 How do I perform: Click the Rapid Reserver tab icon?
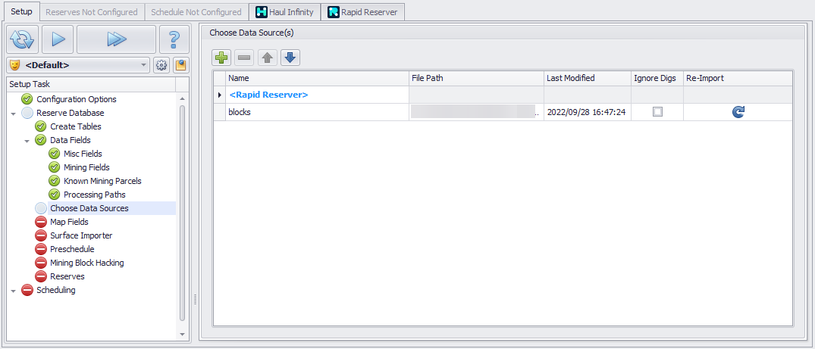[334, 12]
